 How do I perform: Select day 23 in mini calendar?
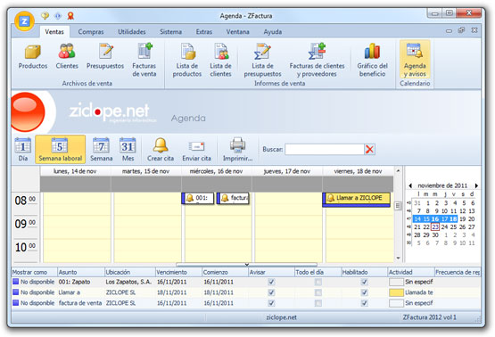435,226
